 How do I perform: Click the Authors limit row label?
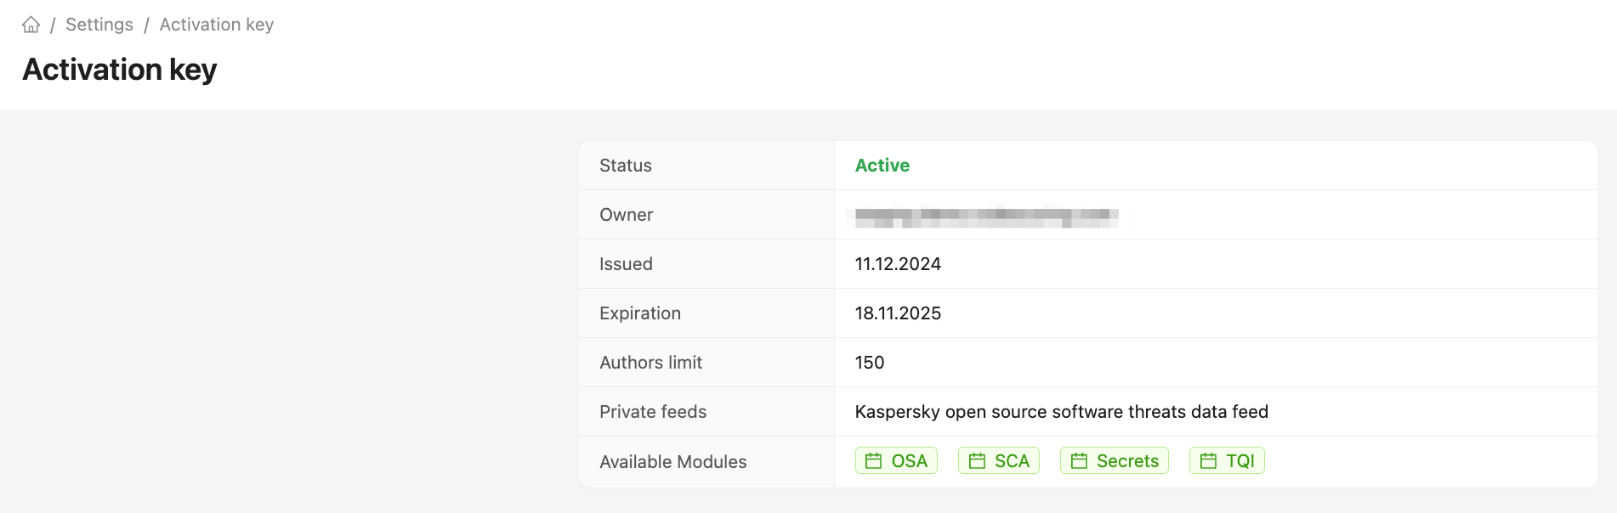(651, 363)
